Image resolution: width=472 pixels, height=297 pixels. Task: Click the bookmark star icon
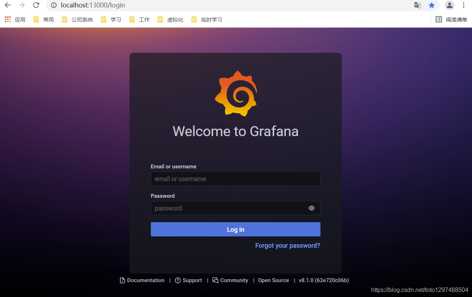click(x=432, y=5)
